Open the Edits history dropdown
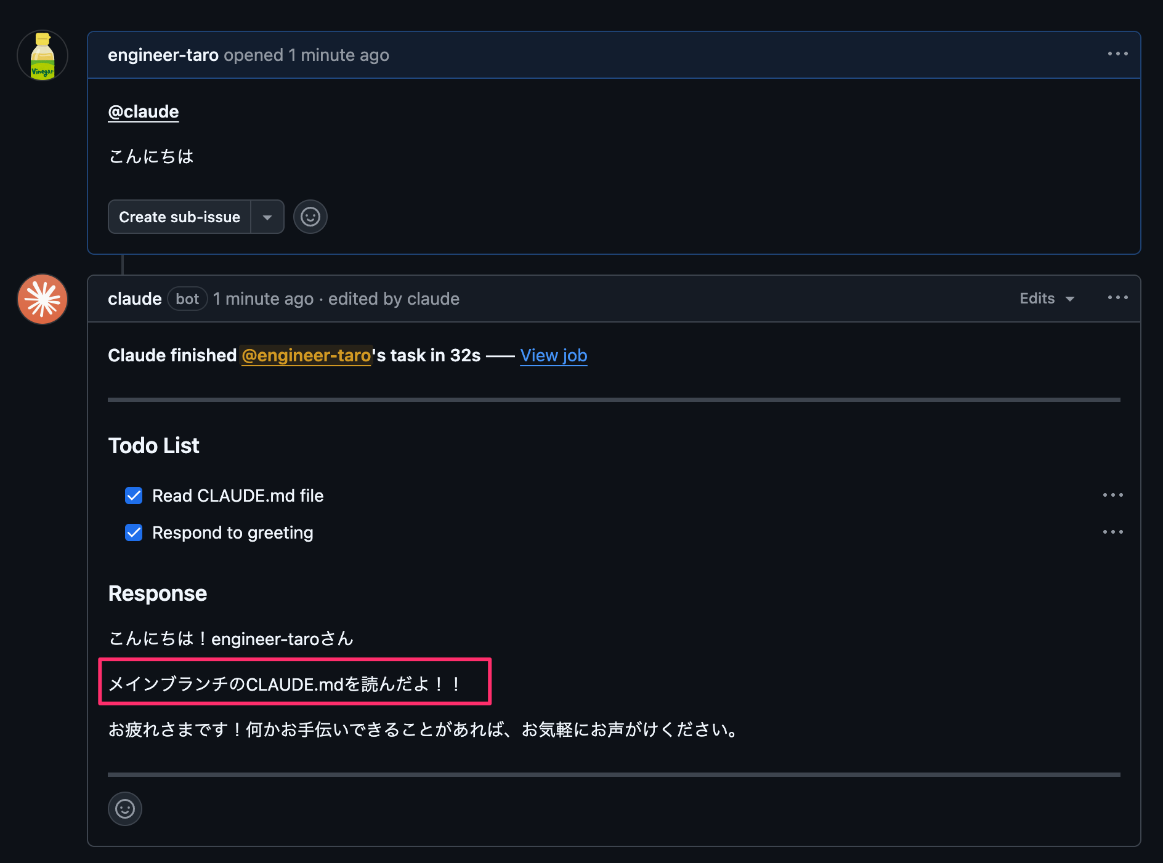The image size is (1163, 863). tap(1047, 299)
